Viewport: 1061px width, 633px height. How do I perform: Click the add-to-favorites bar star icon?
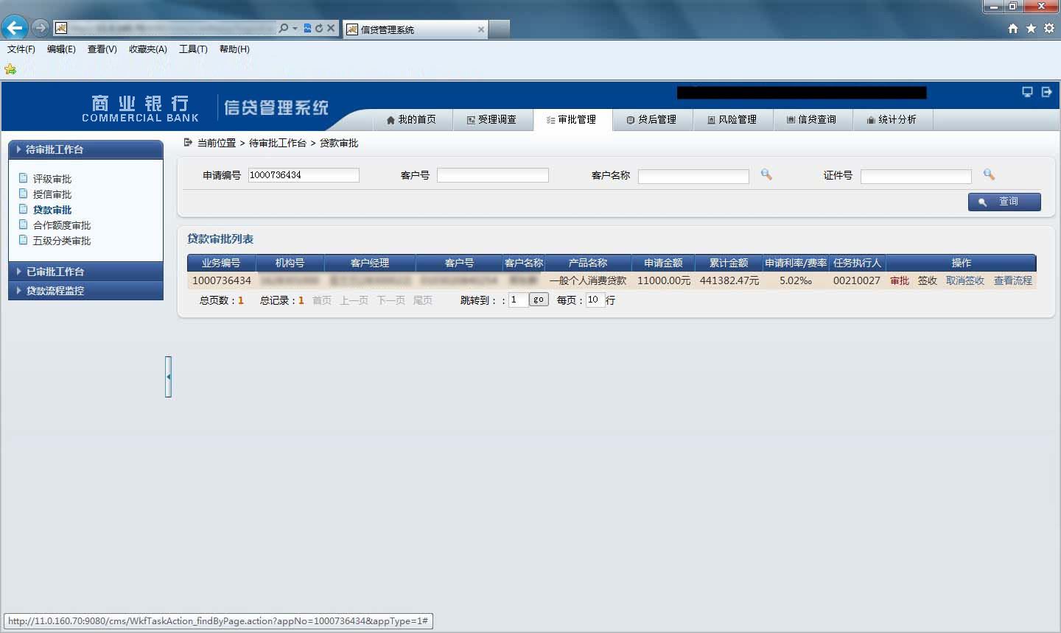pos(10,69)
